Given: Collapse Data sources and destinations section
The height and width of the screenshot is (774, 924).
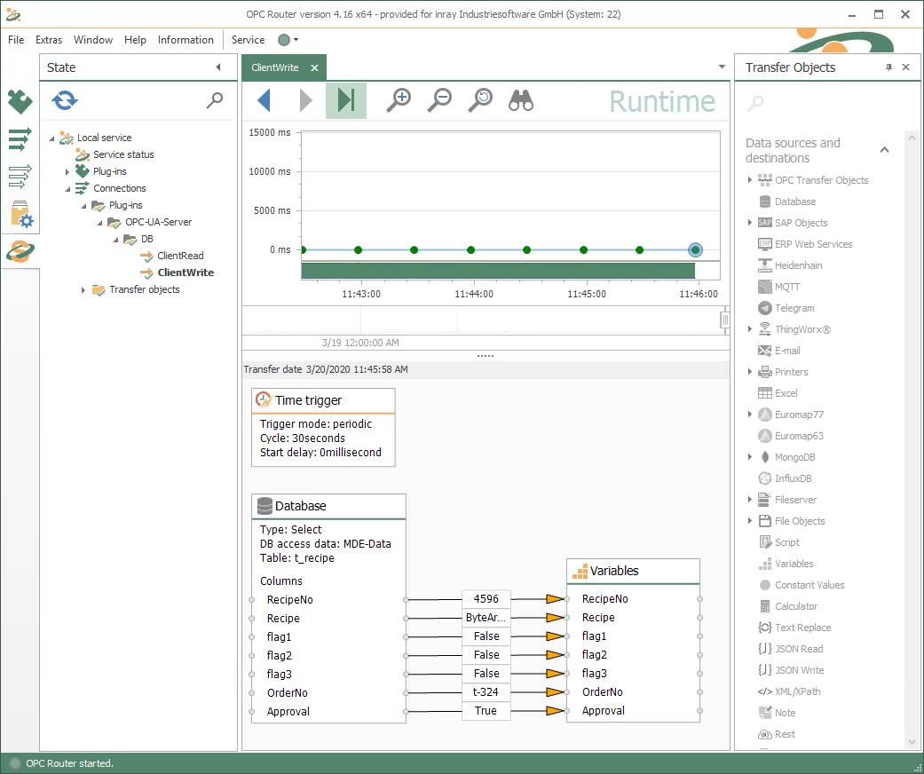Looking at the screenshot, I should click(884, 150).
